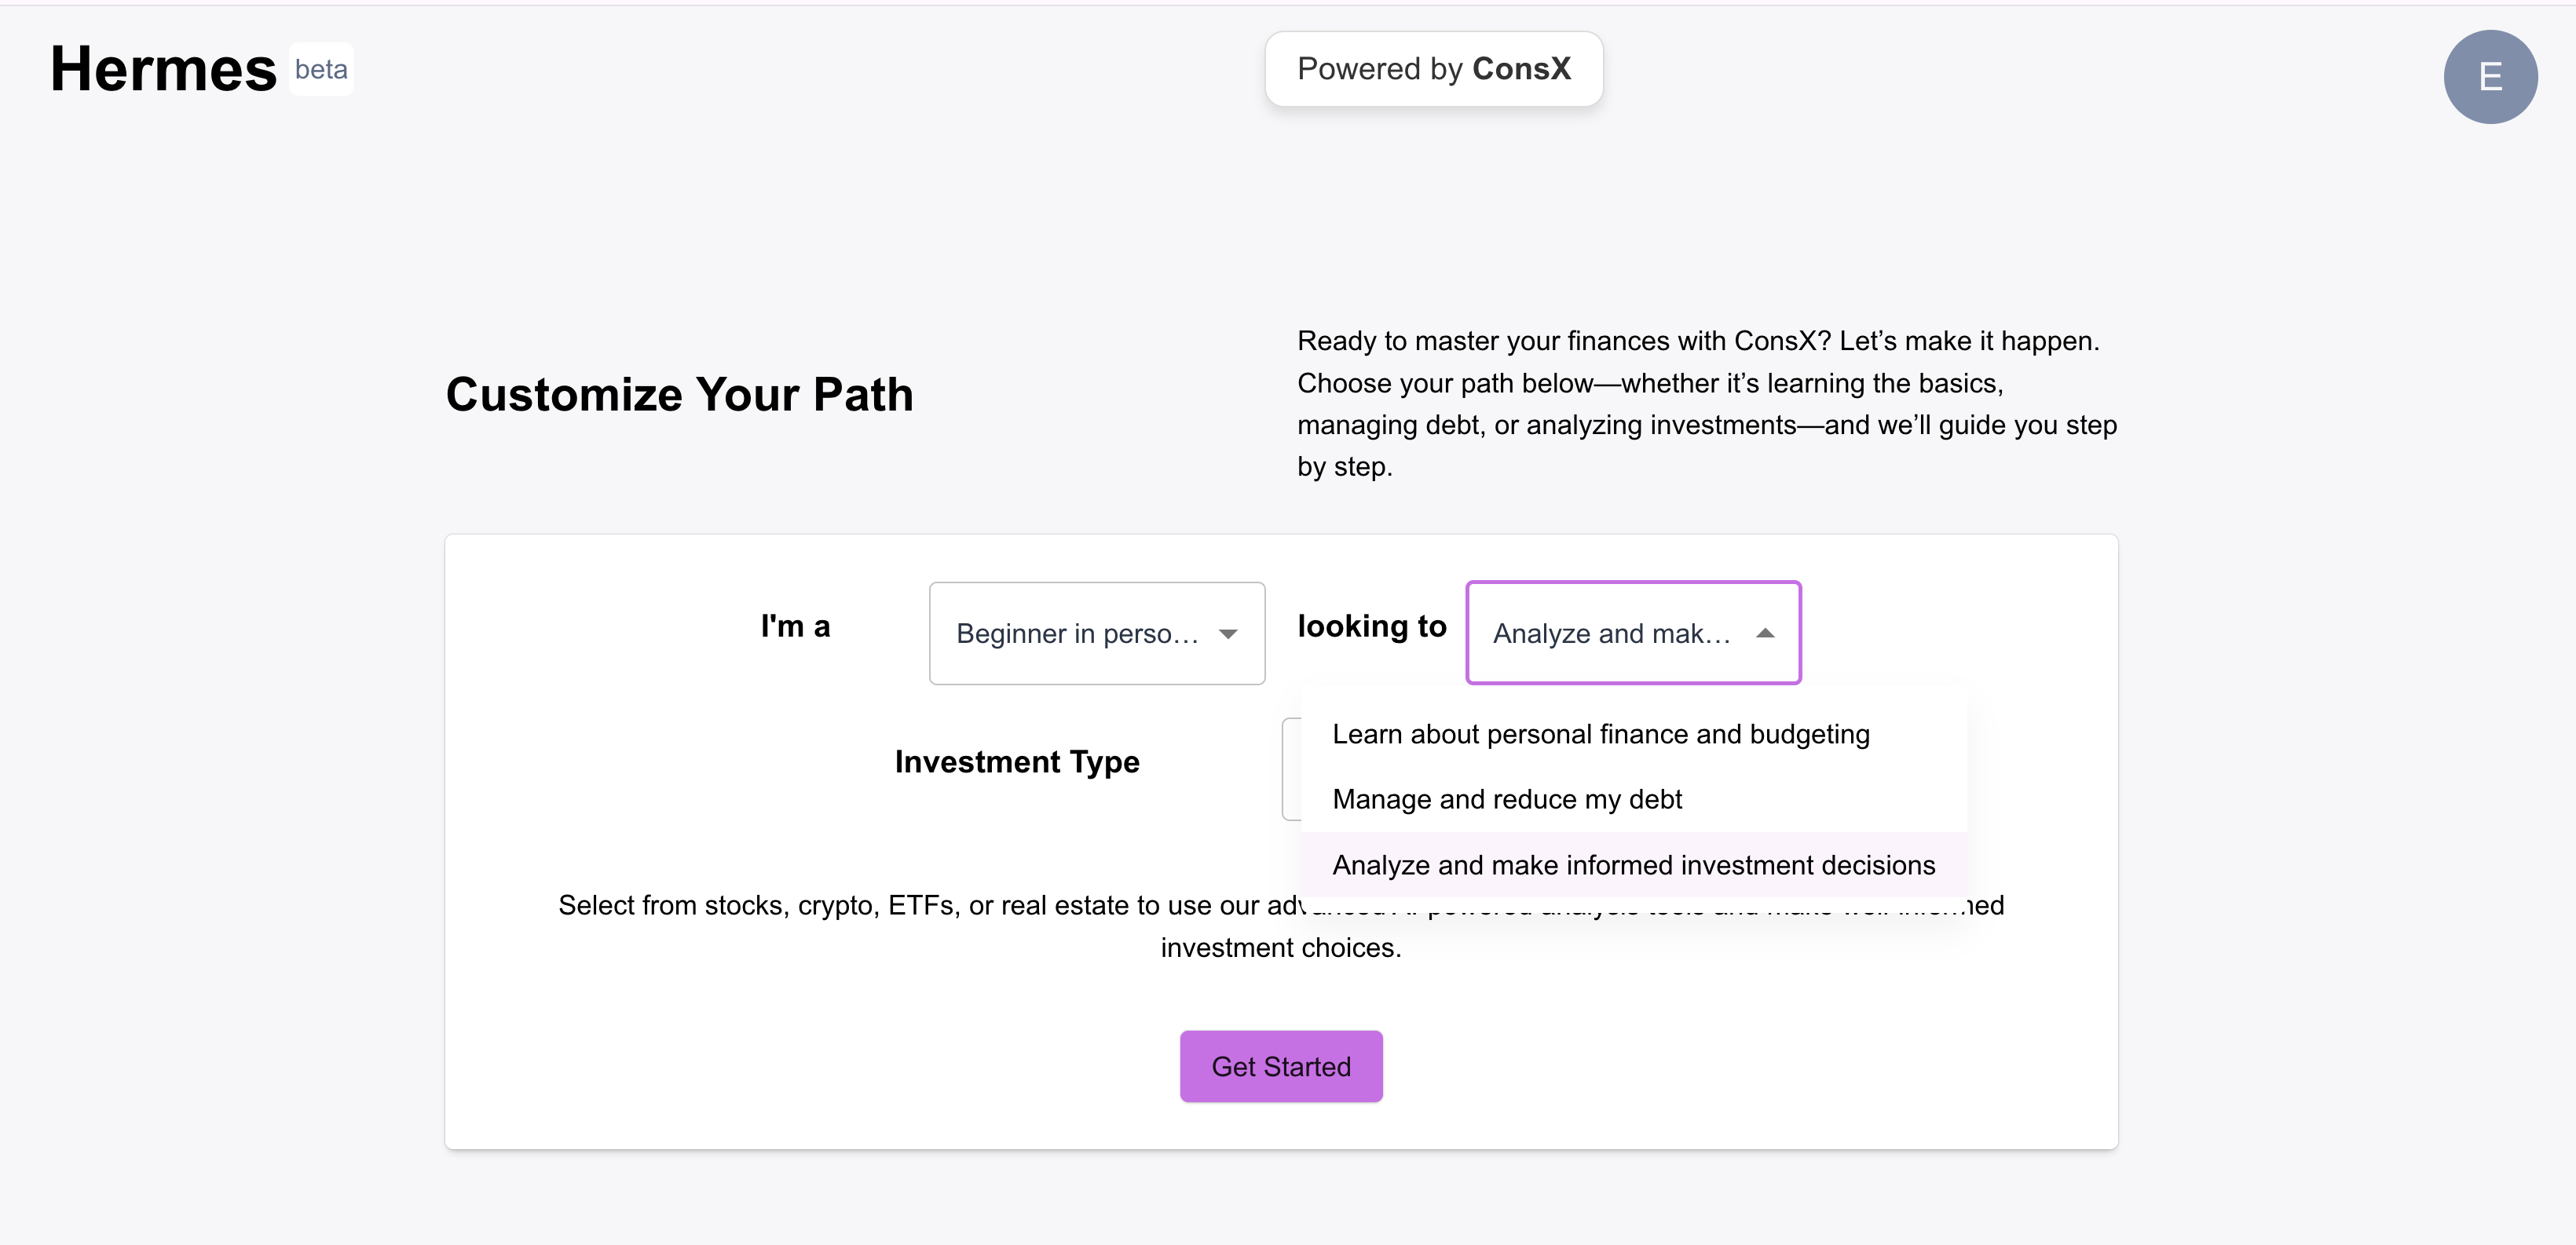Click the 'I'm a' label text
Screen dimensions: 2576x1245
pyautogui.click(x=795, y=626)
